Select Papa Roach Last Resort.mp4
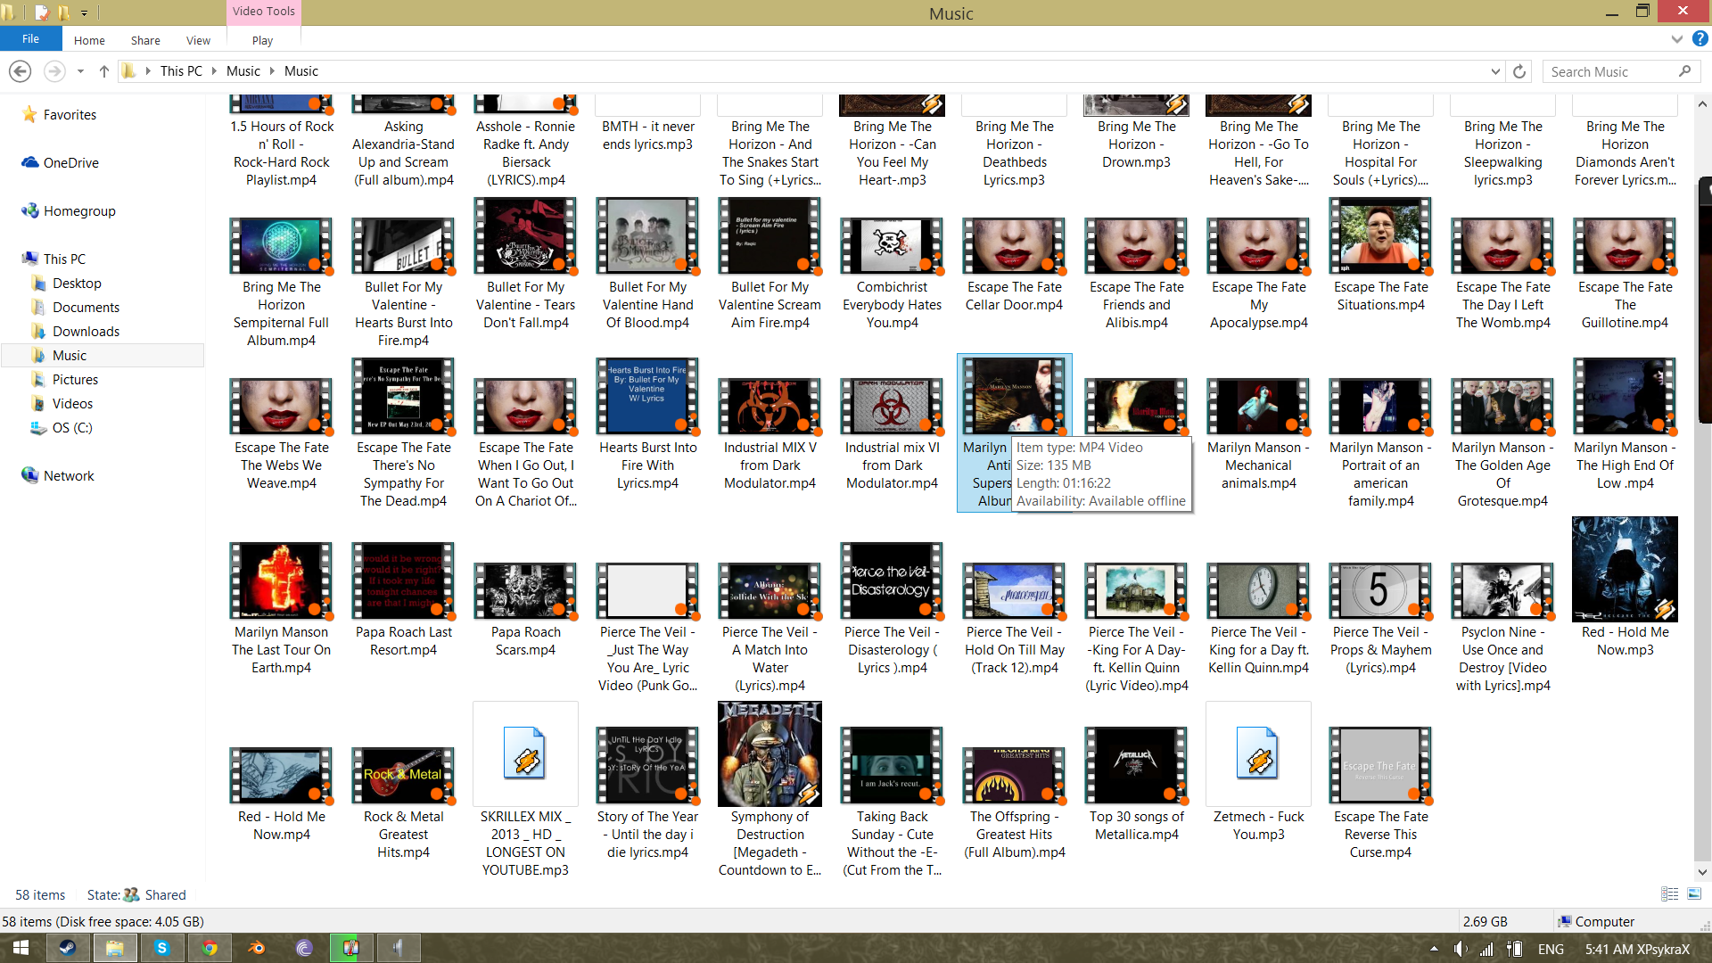The image size is (1712, 963). point(403,601)
